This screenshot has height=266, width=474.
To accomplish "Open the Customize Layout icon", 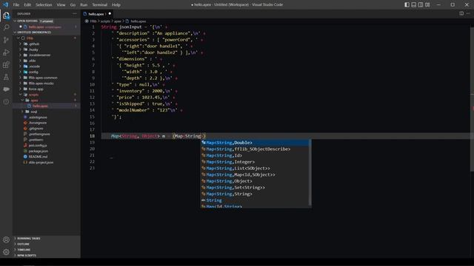I will coord(427,4).
